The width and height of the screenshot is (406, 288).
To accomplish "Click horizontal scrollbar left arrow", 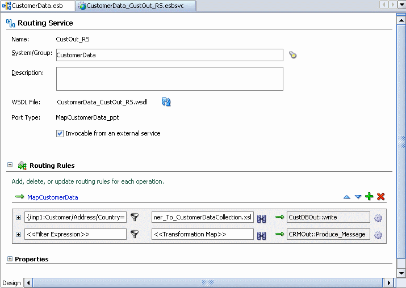I will [28, 283].
